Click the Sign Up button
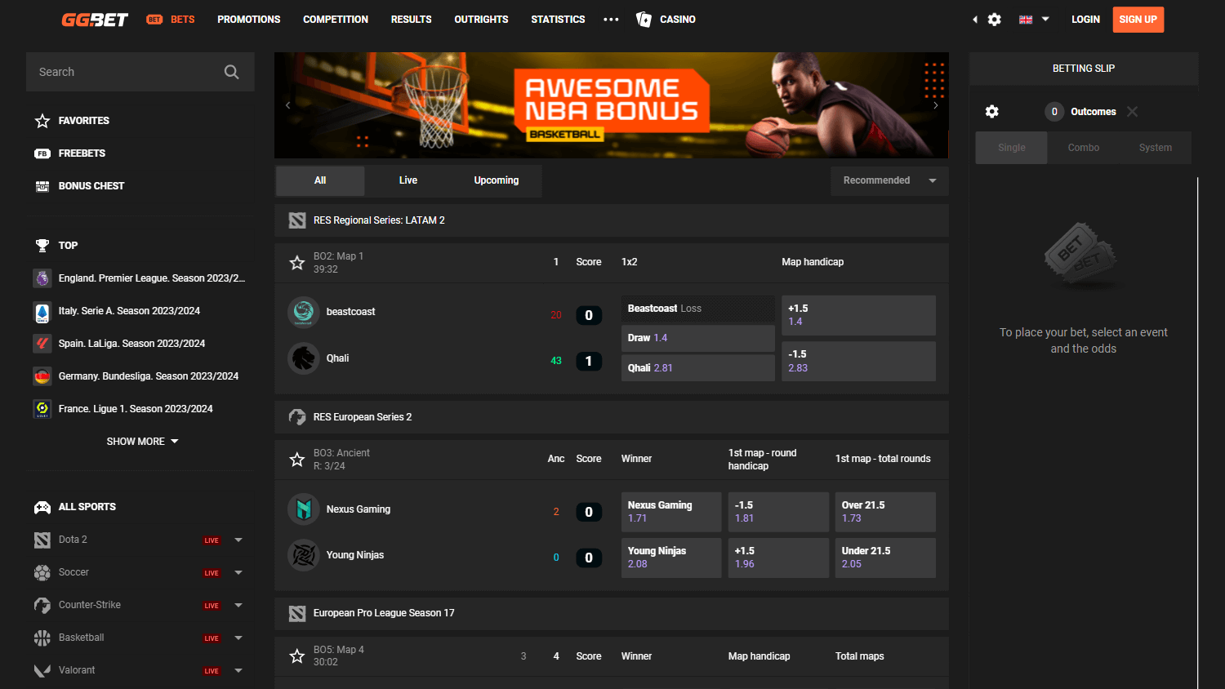 1138,20
